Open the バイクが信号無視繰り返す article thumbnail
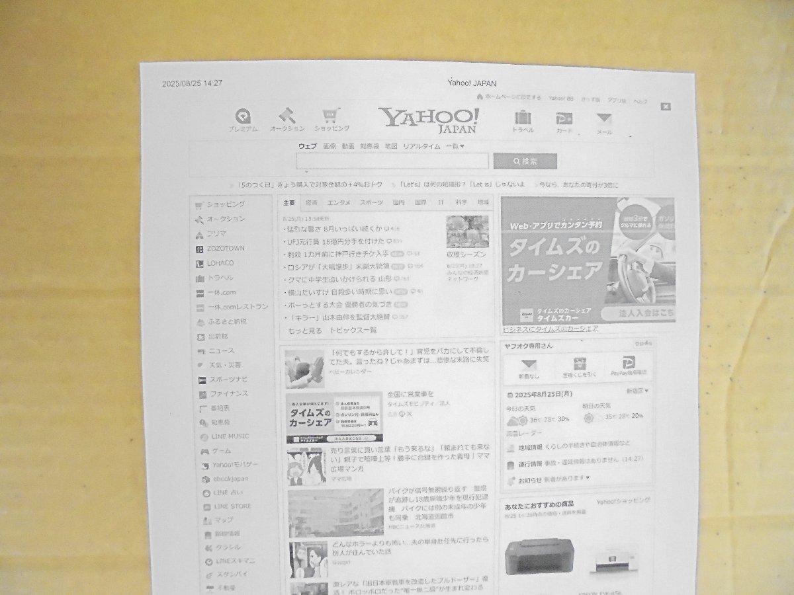The height and width of the screenshot is (595, 794). point(336,512)
